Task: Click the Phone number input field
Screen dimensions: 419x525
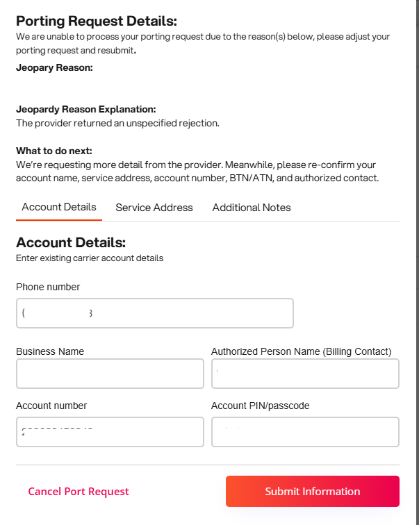Action: (x=154, y=313)
